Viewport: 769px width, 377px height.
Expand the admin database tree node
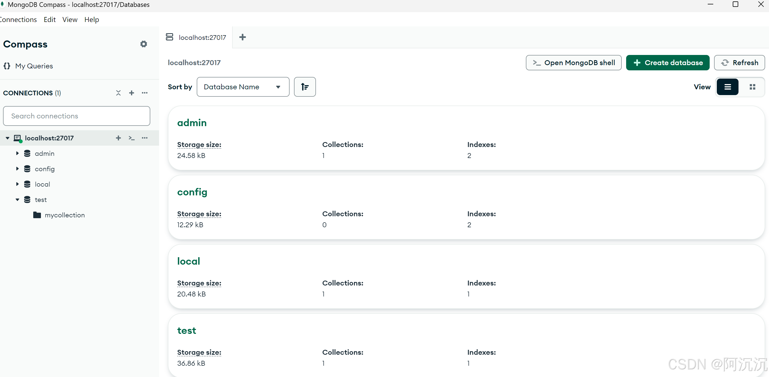(17, 153)
